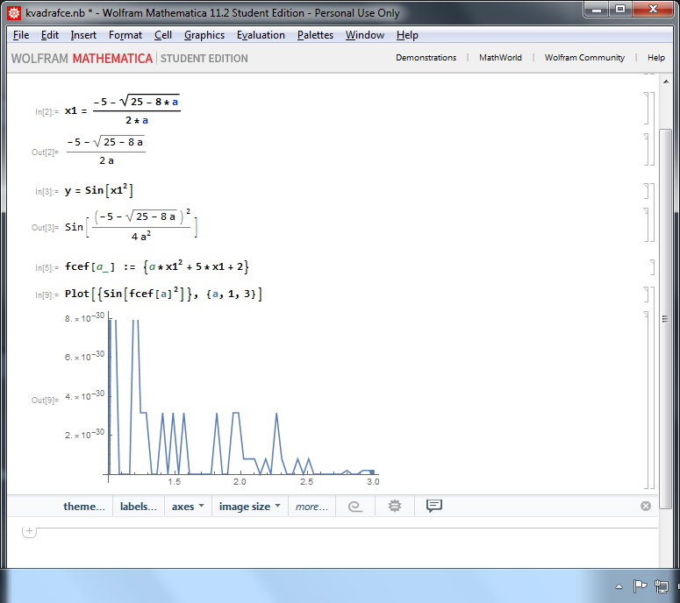
Task: Open the Format menu
Action: click(x=125, y=35)
